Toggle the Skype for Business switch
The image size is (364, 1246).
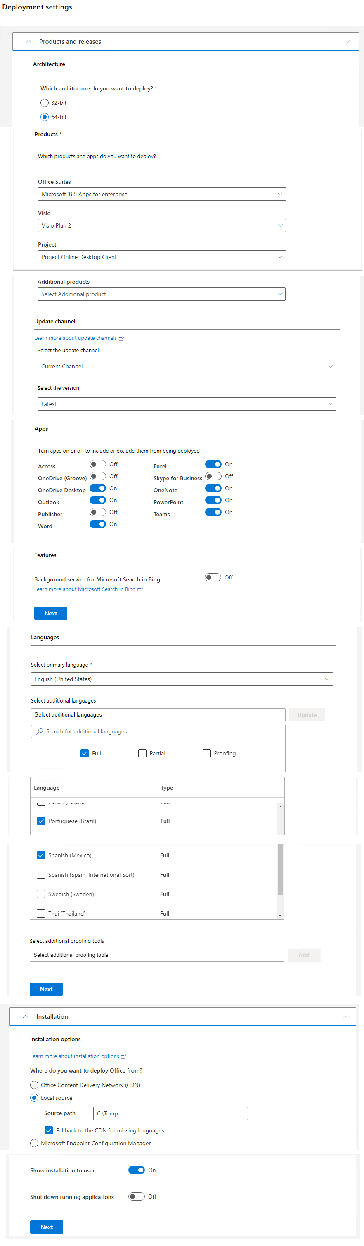(x=213, y=477)
